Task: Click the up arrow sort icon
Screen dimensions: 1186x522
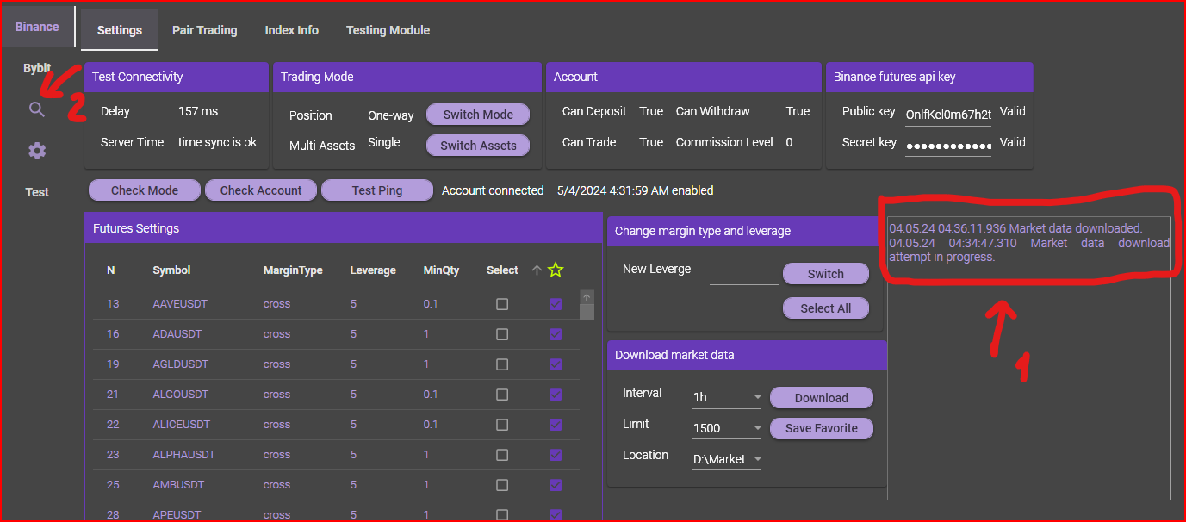Action: pos(537,270)
